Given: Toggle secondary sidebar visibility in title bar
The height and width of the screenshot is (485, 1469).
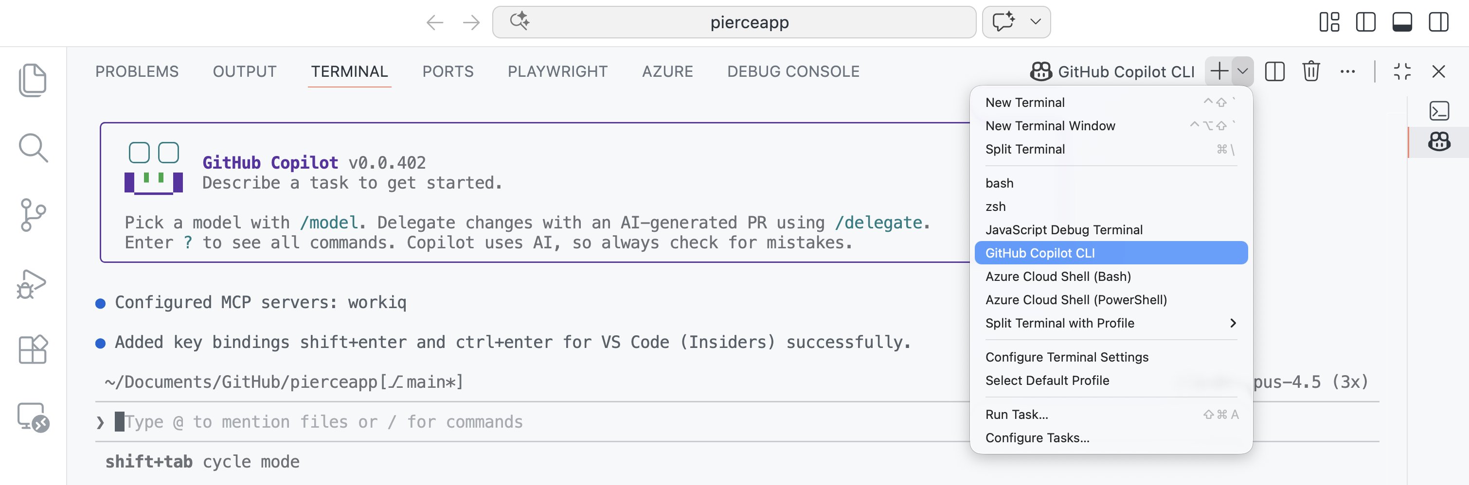Looking at the screenshot, I should (x=1438, y=22).
